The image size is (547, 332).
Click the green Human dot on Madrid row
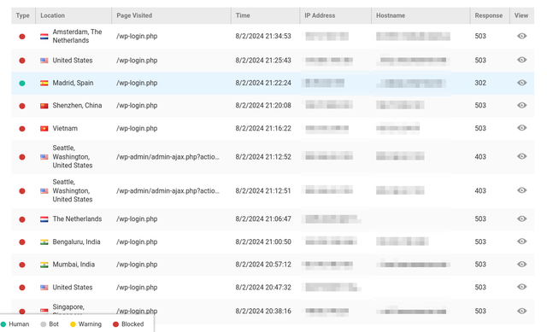[22, 83]
